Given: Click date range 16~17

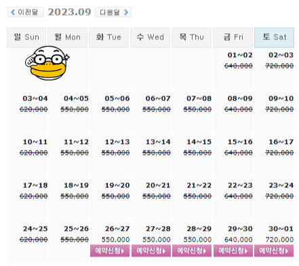Looking at the screenshot, I should (281, 142).
